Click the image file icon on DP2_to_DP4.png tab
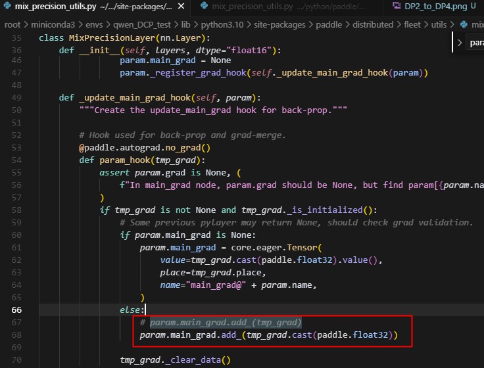Screen dimensions: 484x368 point(397,7)
